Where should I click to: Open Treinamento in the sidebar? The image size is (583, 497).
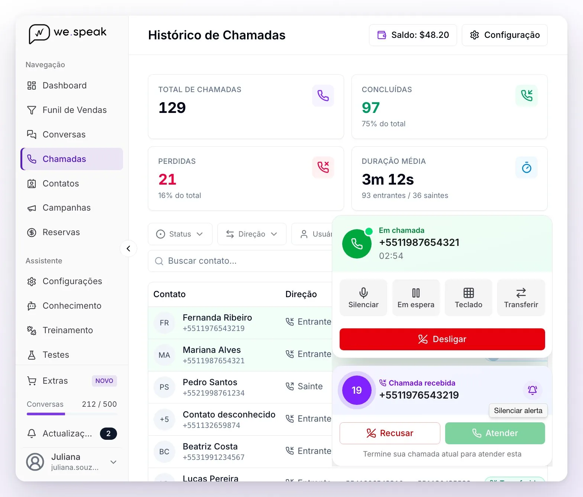72,330
